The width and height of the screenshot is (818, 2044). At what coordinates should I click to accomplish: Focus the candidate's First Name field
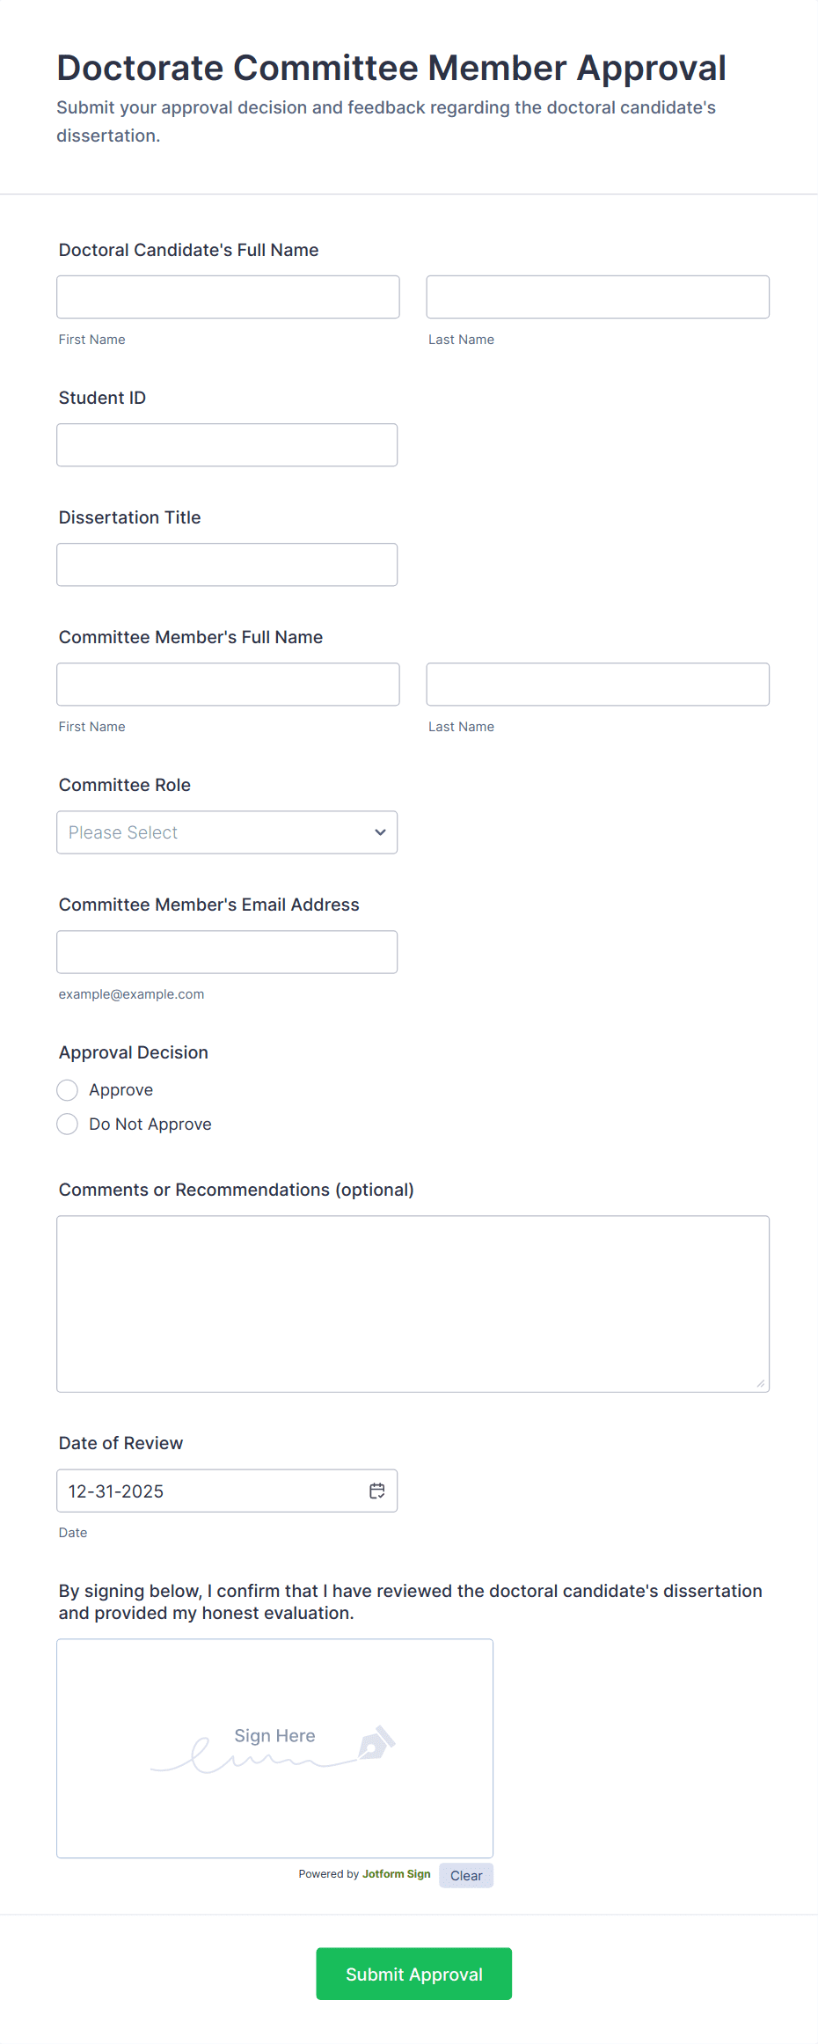[227, 297]
